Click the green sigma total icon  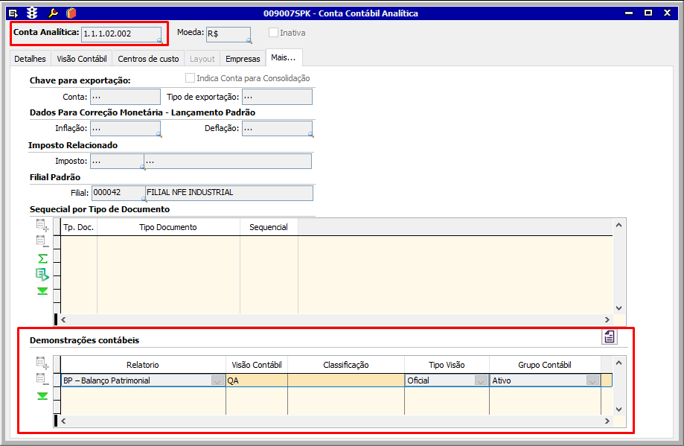[x=42, y=258]
